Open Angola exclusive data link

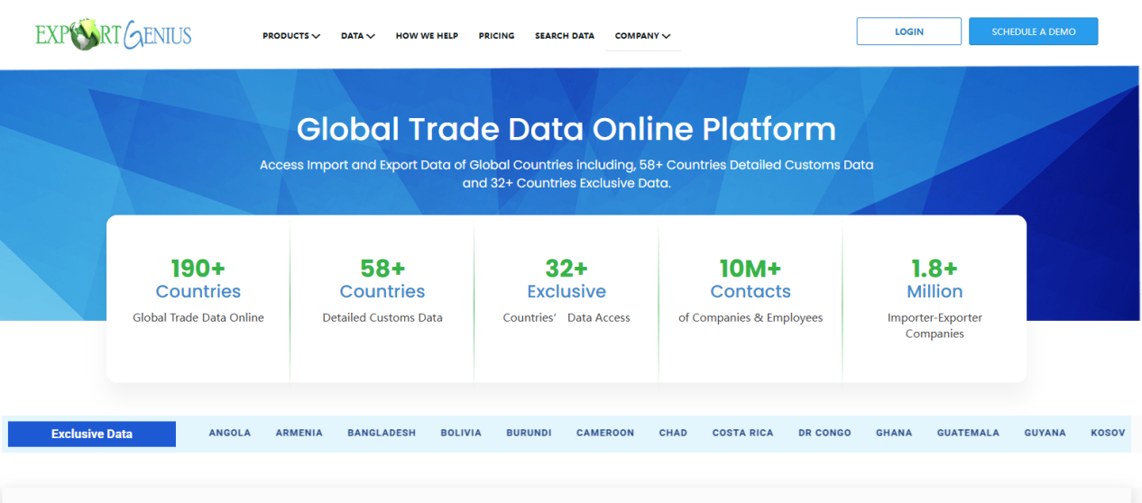click(230, 433)
